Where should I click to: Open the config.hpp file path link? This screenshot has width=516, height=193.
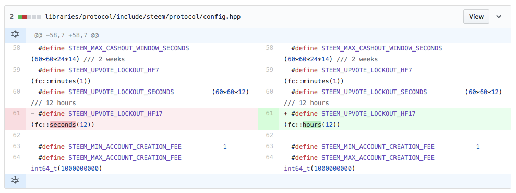[143, 17]
